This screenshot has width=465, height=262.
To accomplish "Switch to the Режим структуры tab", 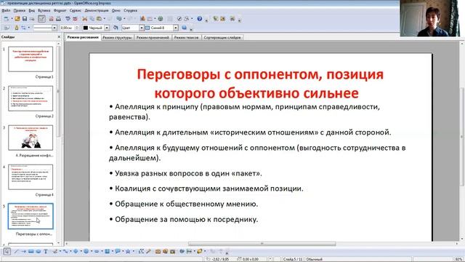I will [x=117, y=37].
